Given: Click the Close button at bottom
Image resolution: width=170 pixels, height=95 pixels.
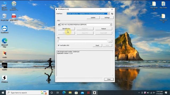Looking at the screenshot, I should 109,79.
